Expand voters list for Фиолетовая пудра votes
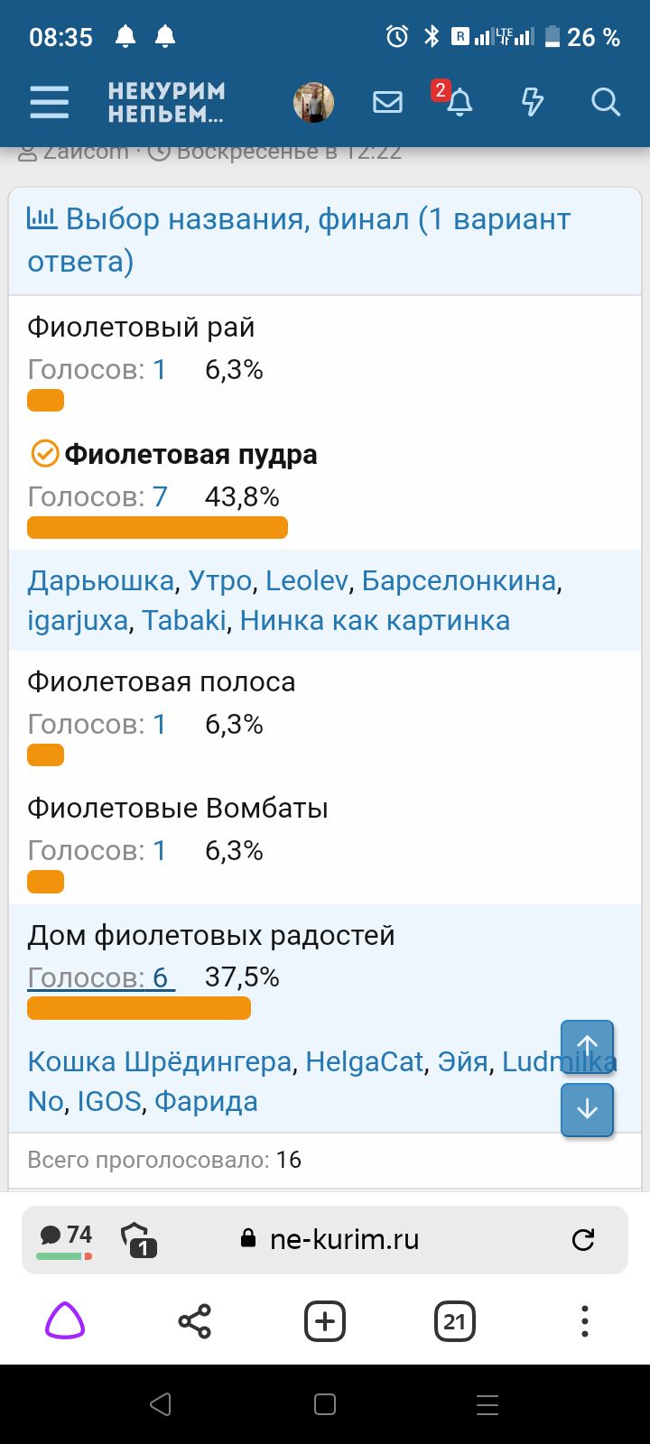Screen dimensions: 650x1444 (98, 497)
